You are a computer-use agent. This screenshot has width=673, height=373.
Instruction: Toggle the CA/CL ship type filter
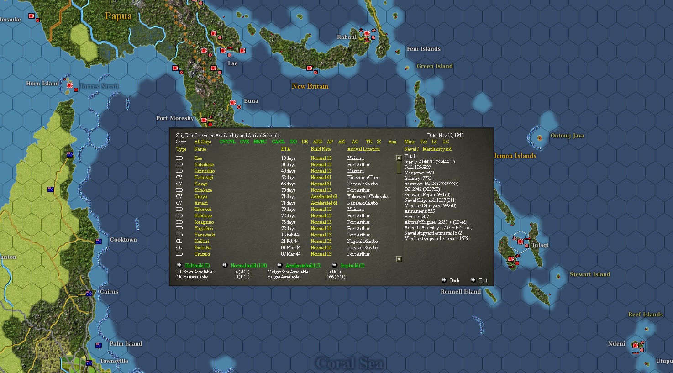tap(278, 142)
